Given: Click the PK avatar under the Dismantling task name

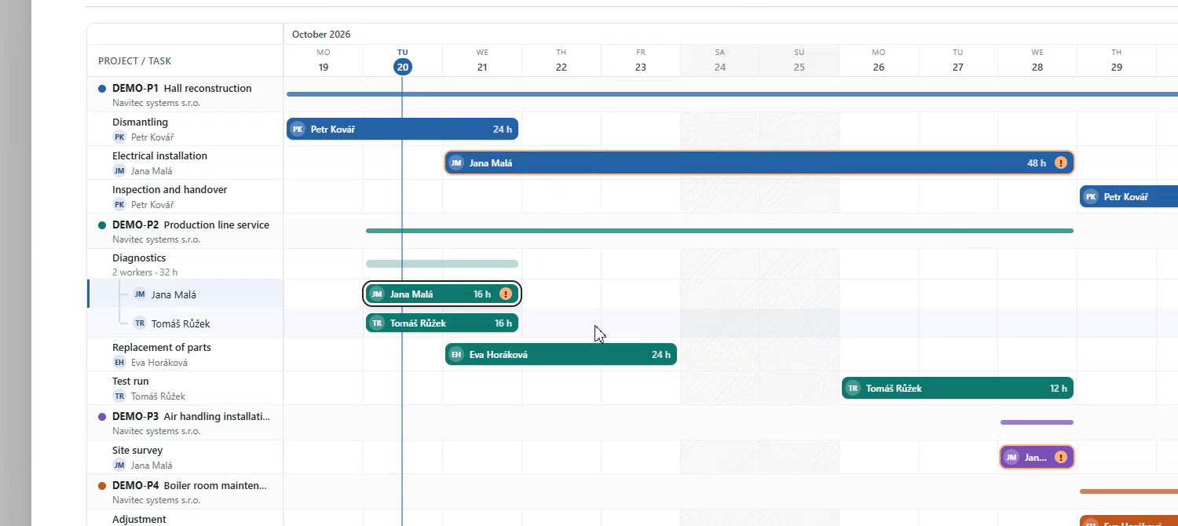Looking at the screenshot, I should click(119, 137).
